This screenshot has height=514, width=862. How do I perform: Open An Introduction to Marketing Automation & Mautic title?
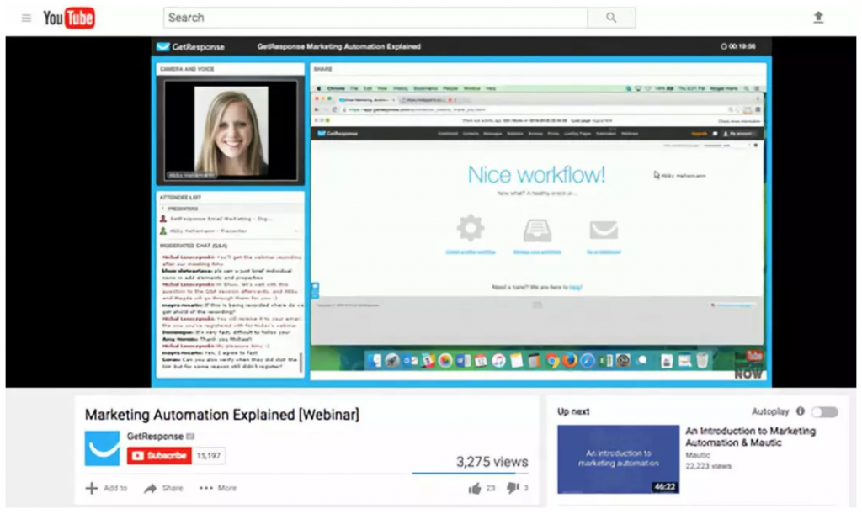[x=750, y=437]
